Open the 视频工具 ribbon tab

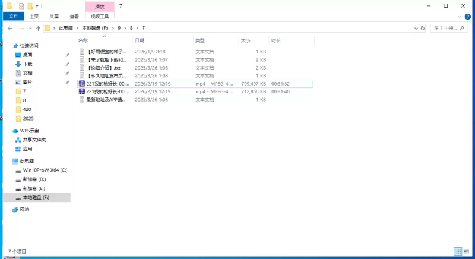(x=99, y=17)
